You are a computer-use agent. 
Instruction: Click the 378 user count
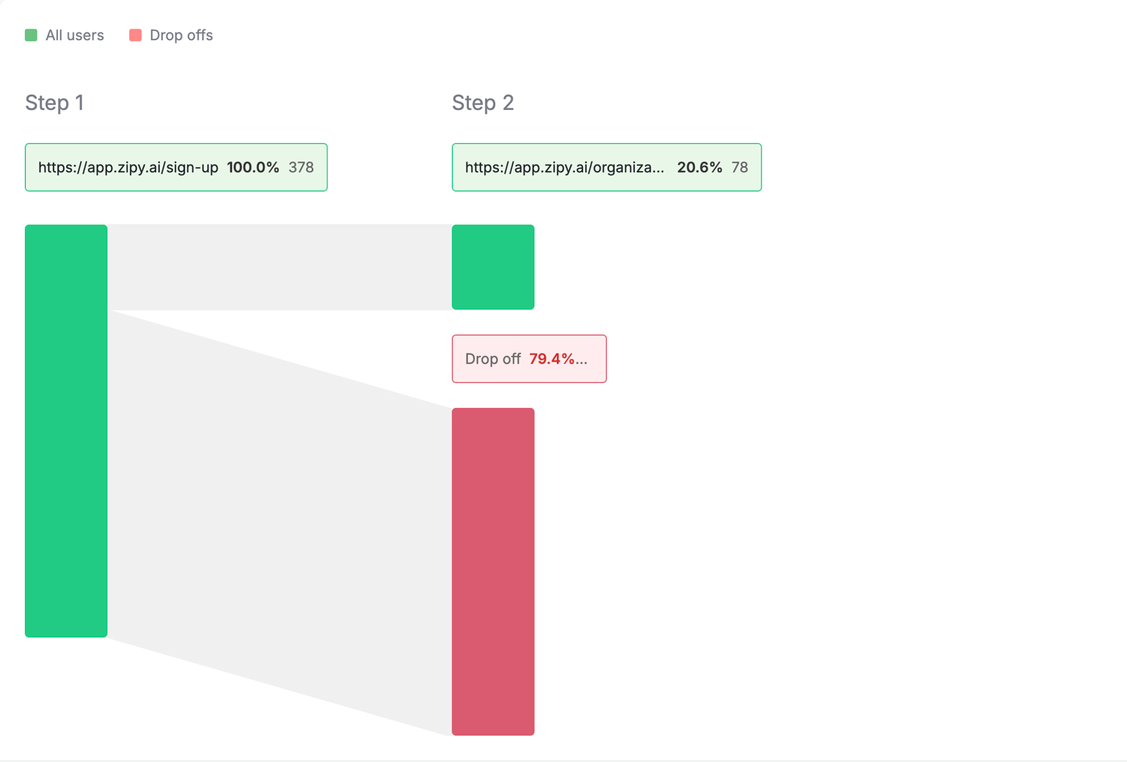coord(301,167)
